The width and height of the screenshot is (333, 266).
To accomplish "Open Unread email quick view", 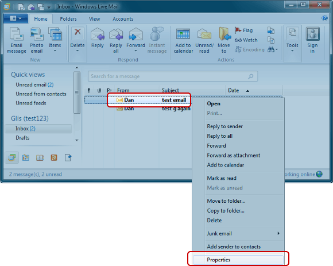I will click(34, 85).
